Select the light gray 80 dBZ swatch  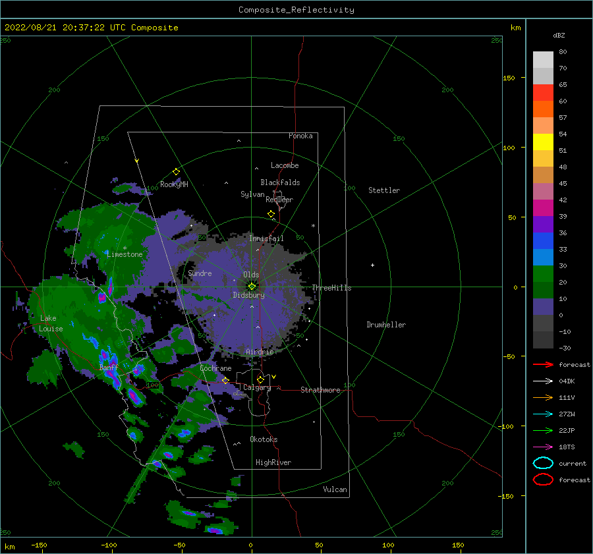click(x=543, y=59)
